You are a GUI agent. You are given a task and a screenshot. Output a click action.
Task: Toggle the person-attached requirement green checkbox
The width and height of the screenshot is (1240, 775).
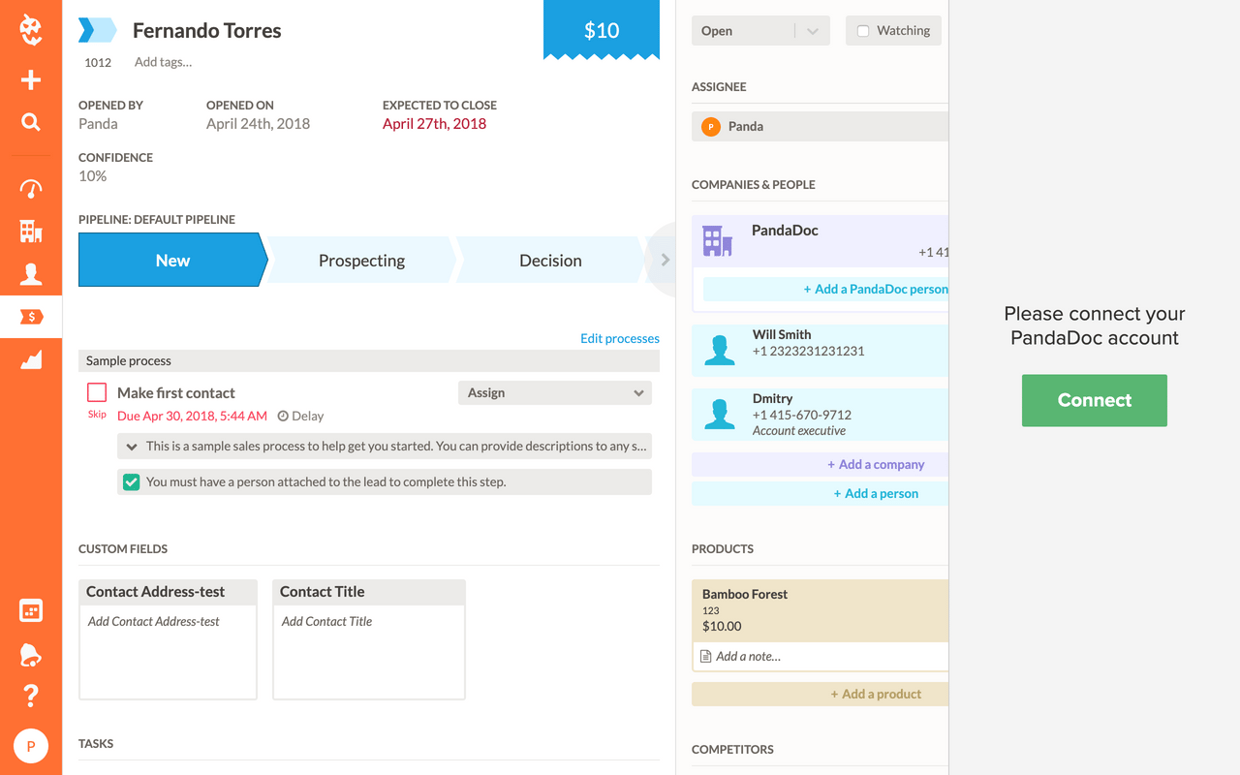131,481
